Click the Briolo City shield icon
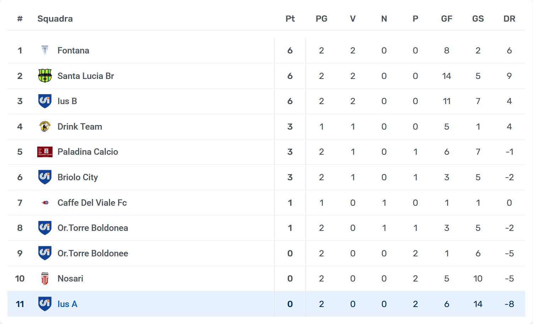 pos(45,177)
